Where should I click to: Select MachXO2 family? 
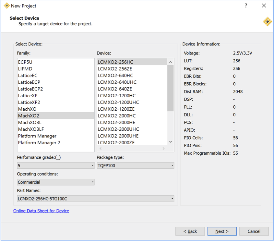(55, 116)
